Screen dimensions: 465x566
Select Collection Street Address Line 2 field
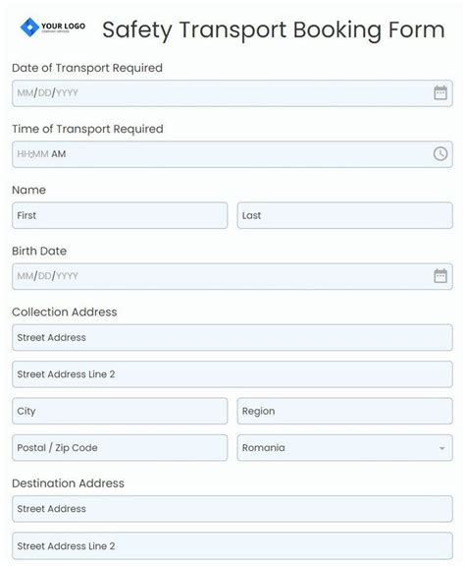[x=232, y=374]
